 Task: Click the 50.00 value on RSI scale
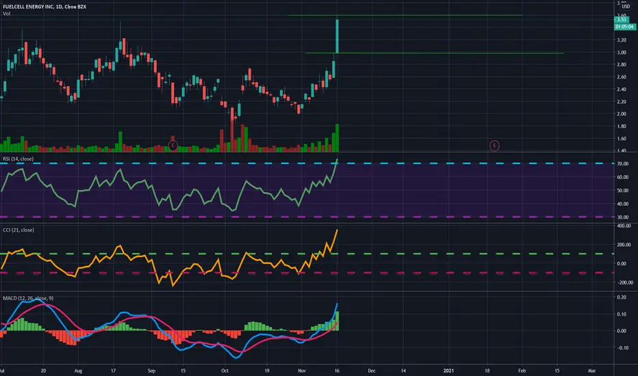pyautogui.click(x=622, y=191)
